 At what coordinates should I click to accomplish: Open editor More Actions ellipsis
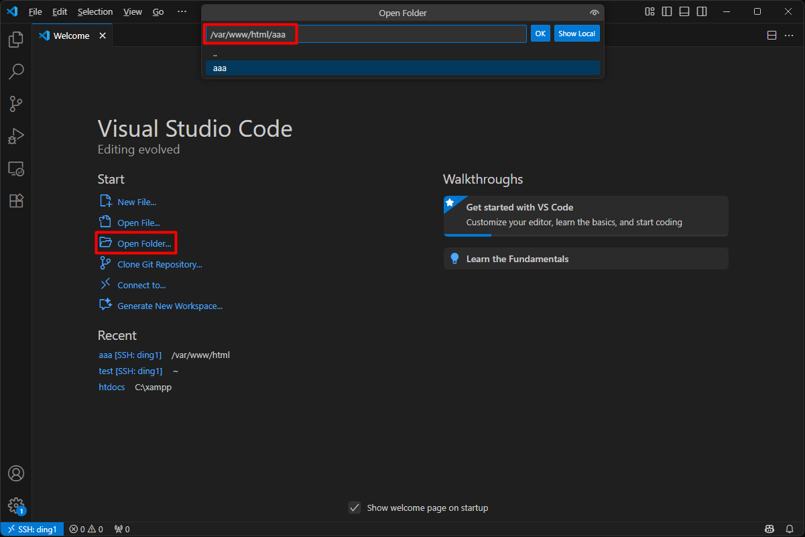click(x=789, y=36)
